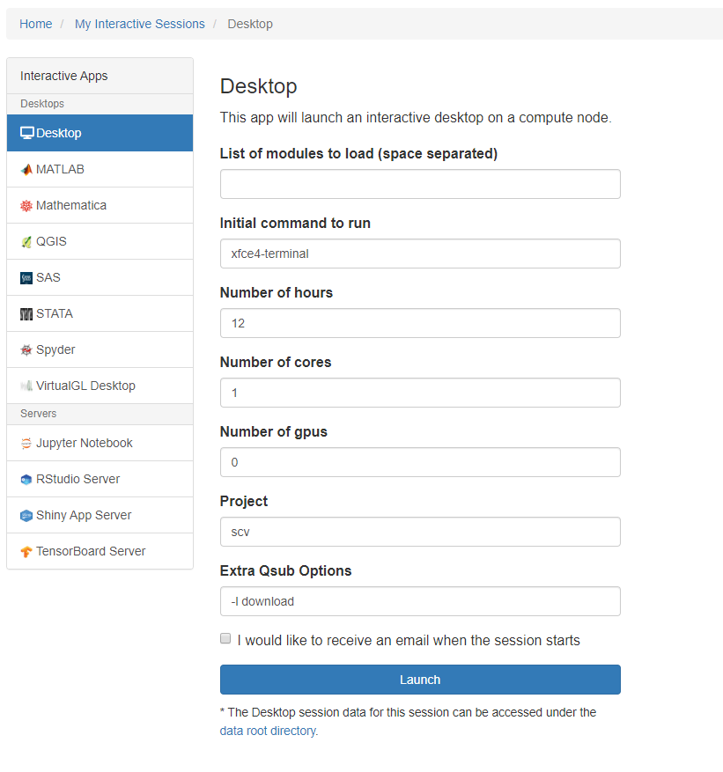Open Jupyter Notebook server entry

click(100, 443)
